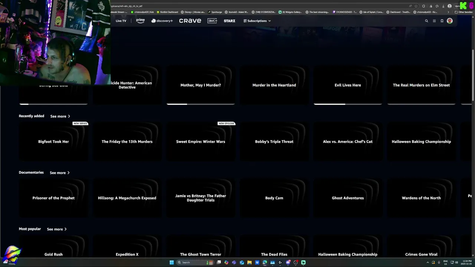This screenshot has height=267, width=475.
Task: Open the watchlist bookmark icon in header
Action: [x=442, y=21]
